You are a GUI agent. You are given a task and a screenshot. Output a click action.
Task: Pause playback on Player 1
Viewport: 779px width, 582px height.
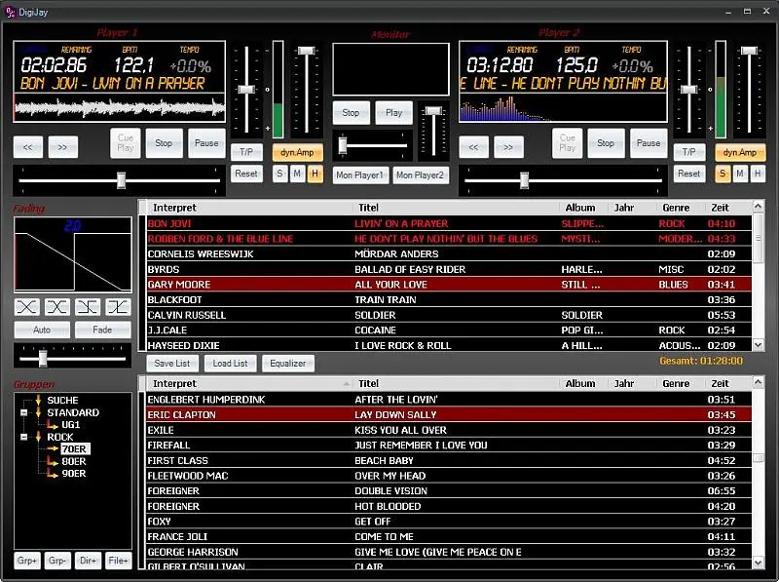click(206, 143)
